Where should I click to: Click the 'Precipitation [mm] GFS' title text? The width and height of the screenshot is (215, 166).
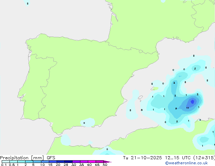point(27,158)
